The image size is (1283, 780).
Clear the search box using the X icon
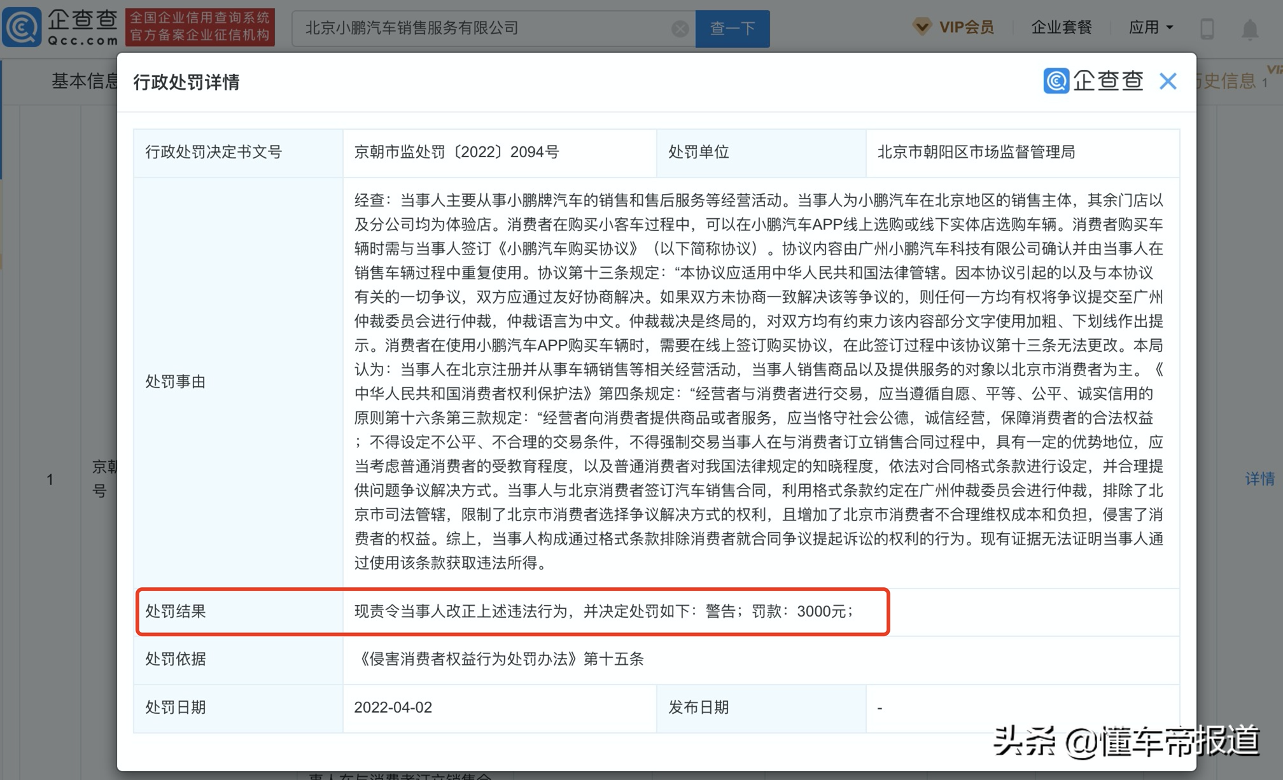679,28
